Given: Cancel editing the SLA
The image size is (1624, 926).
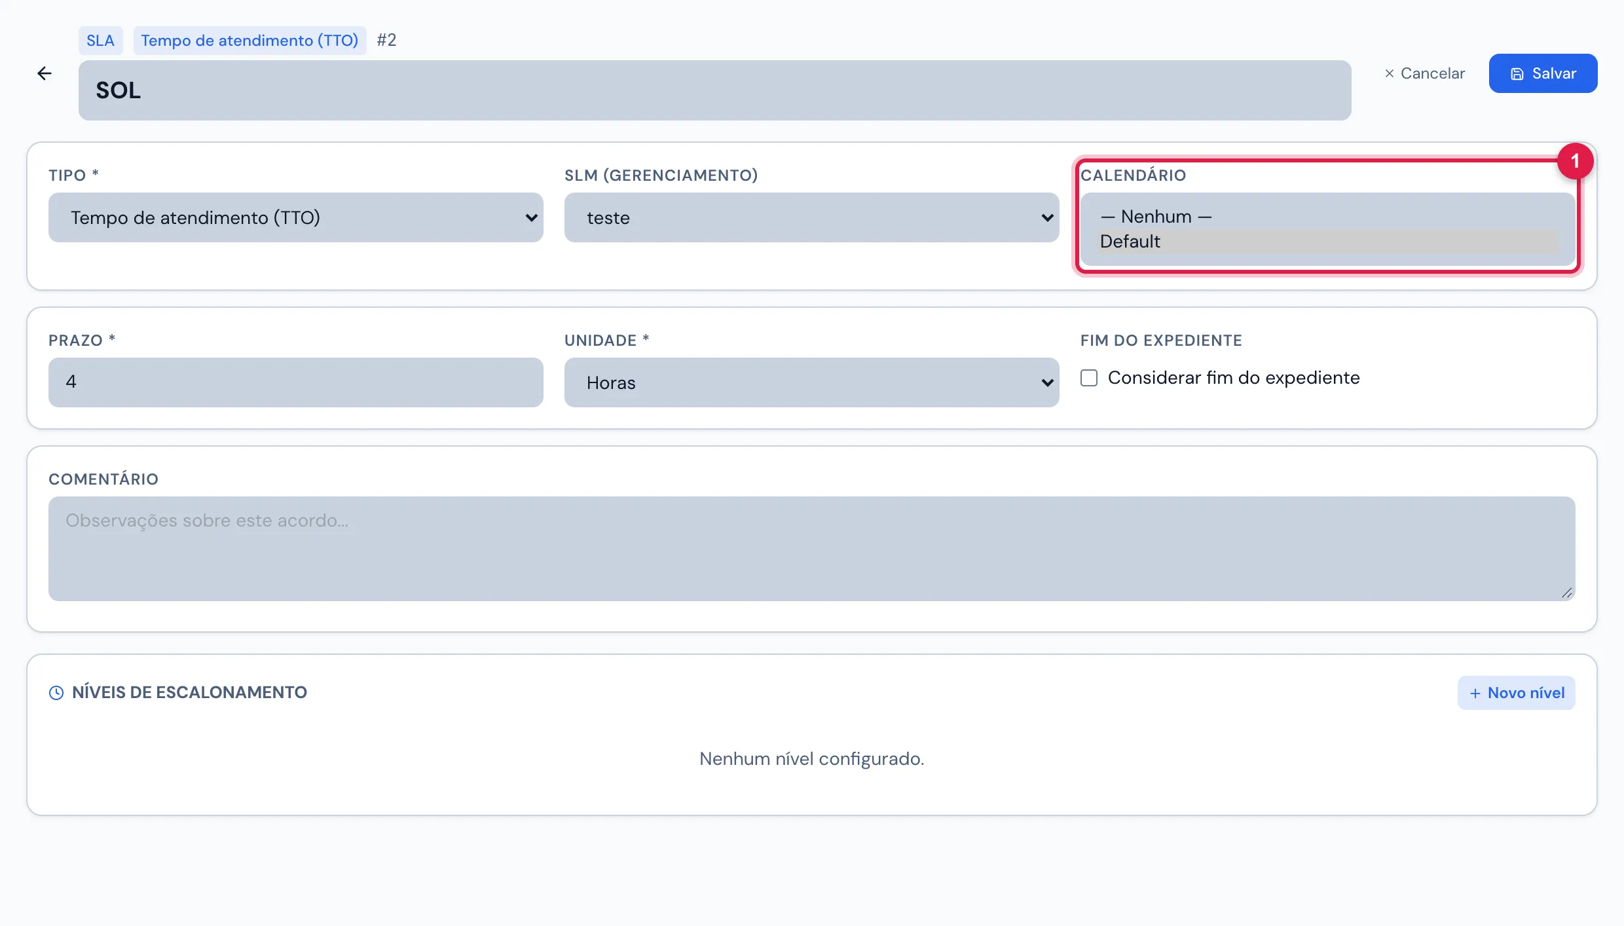Looking at the screenshot, I should (x=1424, y=73).
